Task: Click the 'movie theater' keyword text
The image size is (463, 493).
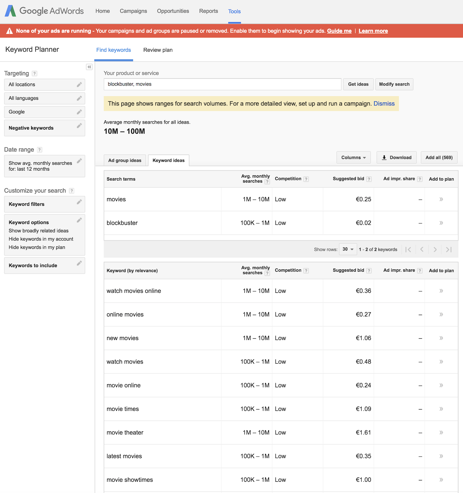Action: (x=125, y=432)
